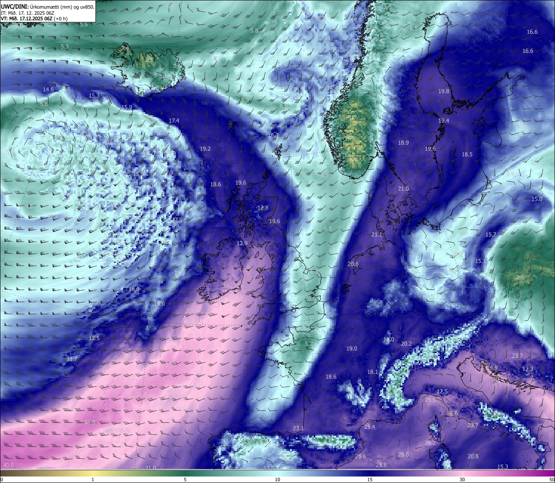Select the 17.4 value label
The width and height of the screenshot is (555, 483).
[174, 120]
